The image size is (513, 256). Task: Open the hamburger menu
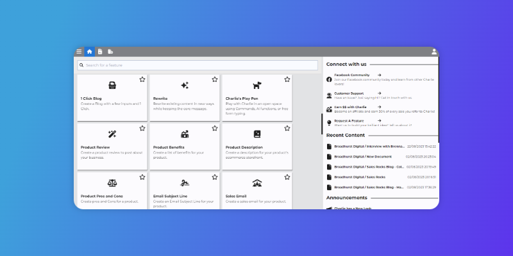coord(79,52)
